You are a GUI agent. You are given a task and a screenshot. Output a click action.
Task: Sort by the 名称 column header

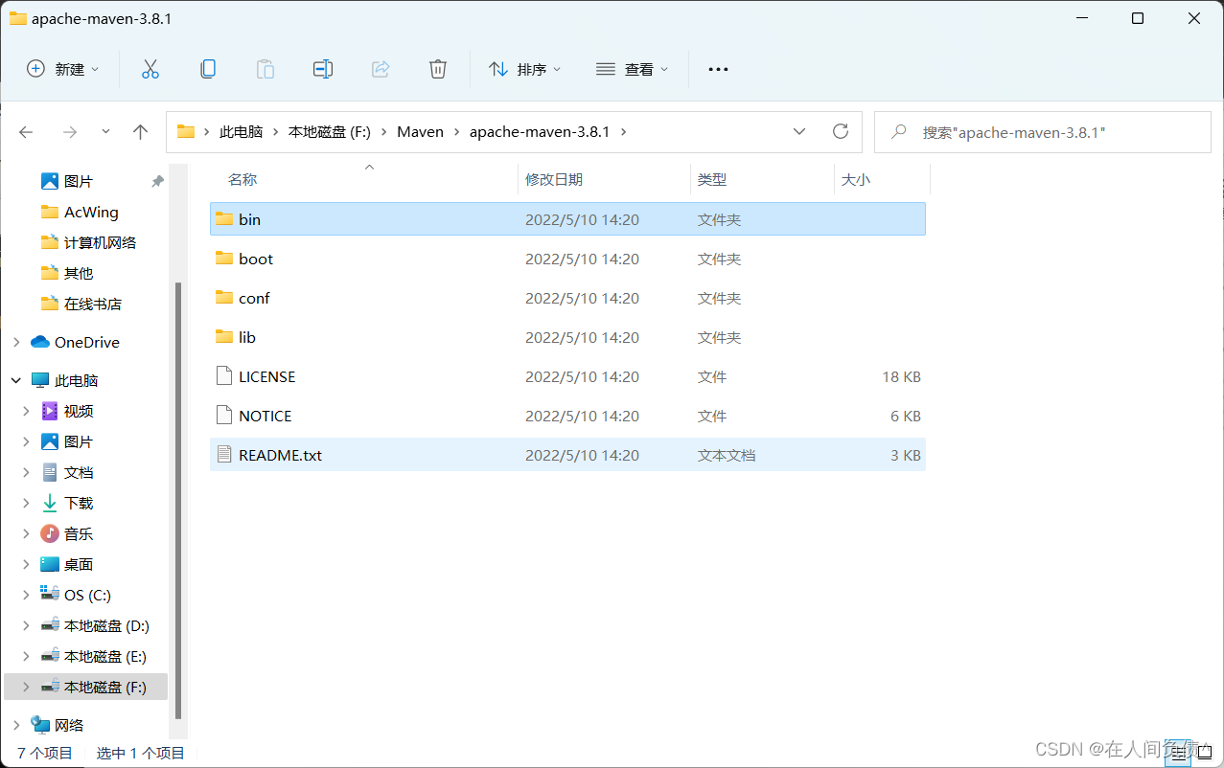(x=242, y=179)
